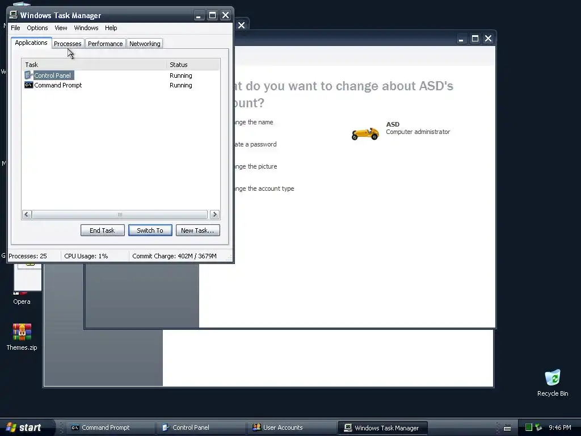This screenshot has height=436, width=581.
Task: Open the Help menu in Task Manager
Action: pos(111,28)
